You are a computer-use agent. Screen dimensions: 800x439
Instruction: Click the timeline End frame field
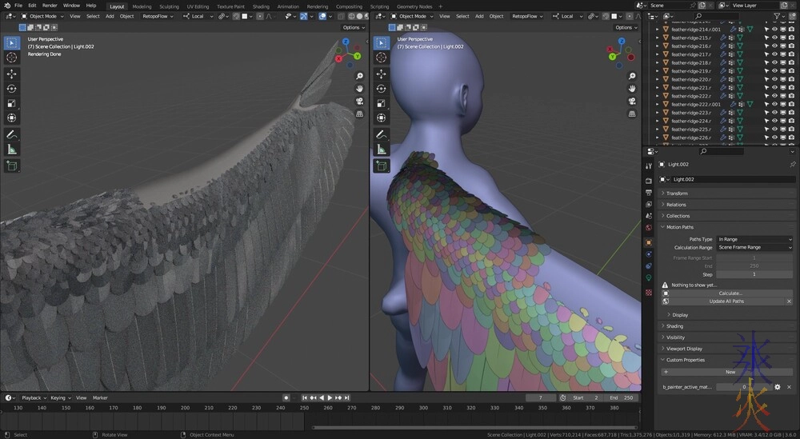click(x=621, y=397)
